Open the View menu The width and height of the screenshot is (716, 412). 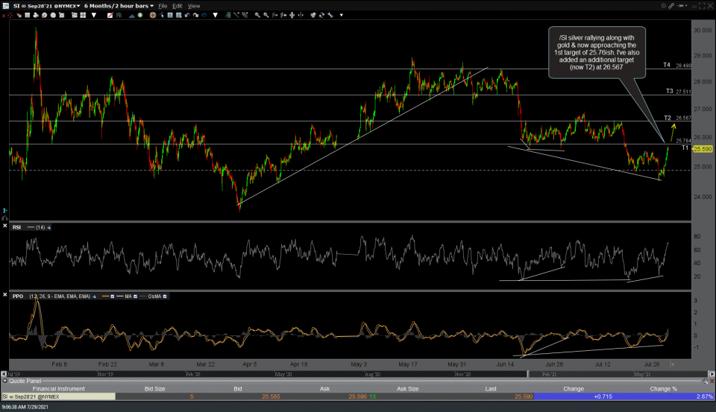[194, 5]
